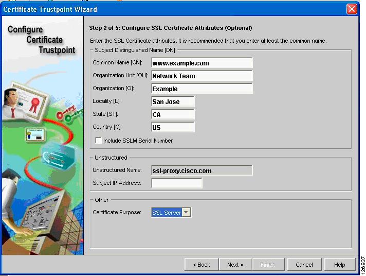Select the Organization [O] text field
Image resolution: width=366 pixels, height=276 pixels.
(202, 89)
